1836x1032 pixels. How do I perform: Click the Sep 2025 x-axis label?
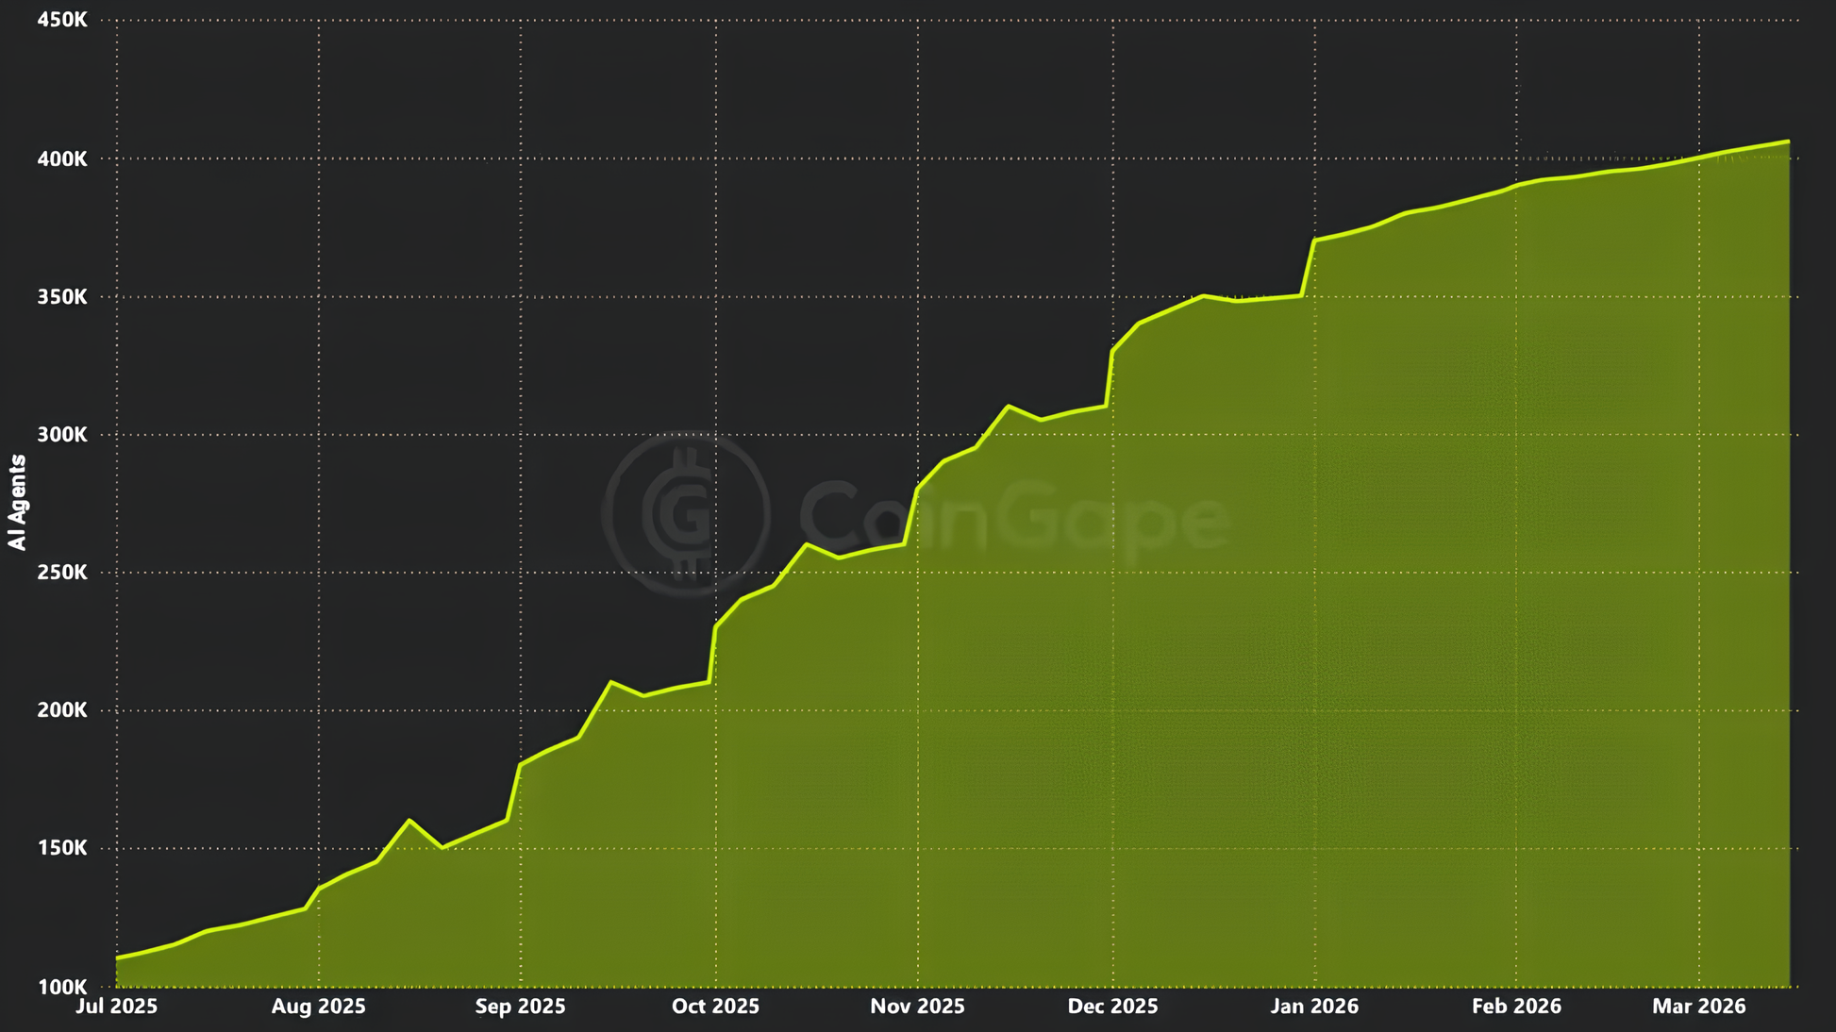(520, 1007)
